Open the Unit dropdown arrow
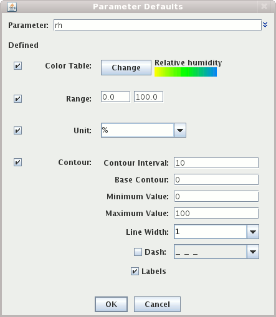Image resolution: width=276 pixels, height=317 pixels. pos(180,130)
